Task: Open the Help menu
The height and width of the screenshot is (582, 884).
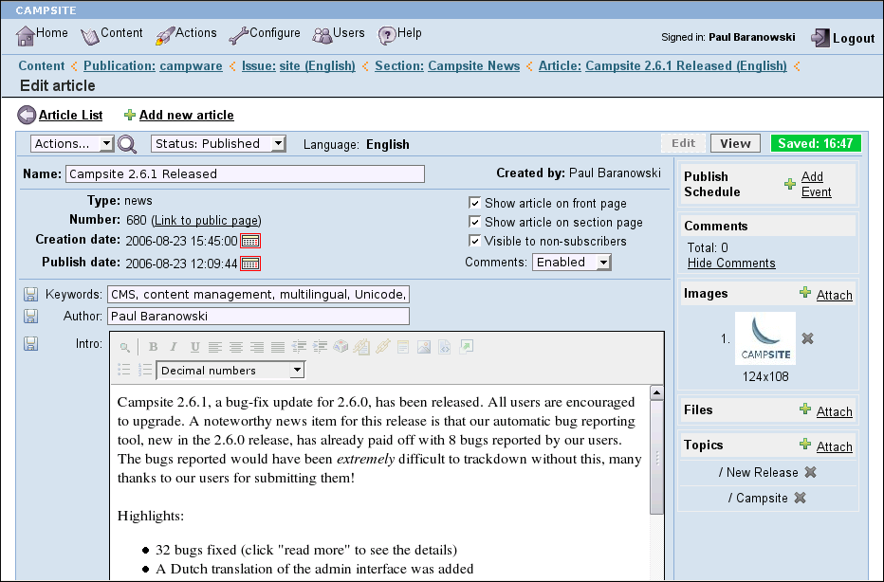Action: [x=410, y=32]
